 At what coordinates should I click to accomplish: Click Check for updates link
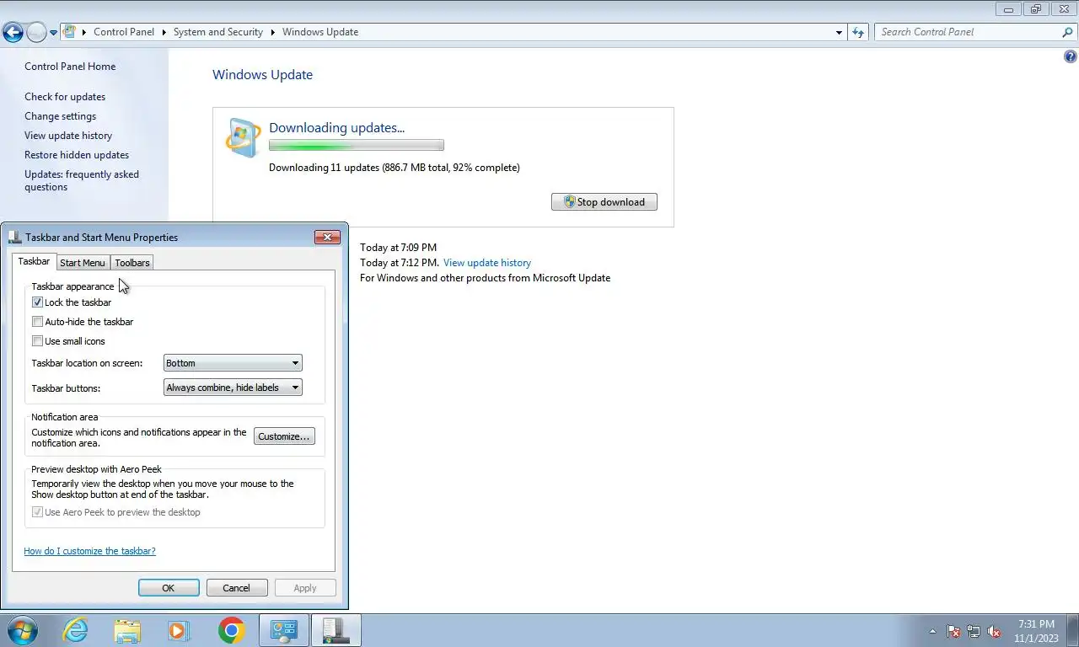(x=65, y=97)
